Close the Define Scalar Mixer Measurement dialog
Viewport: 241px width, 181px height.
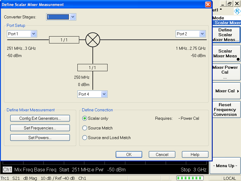pos(208,5)
